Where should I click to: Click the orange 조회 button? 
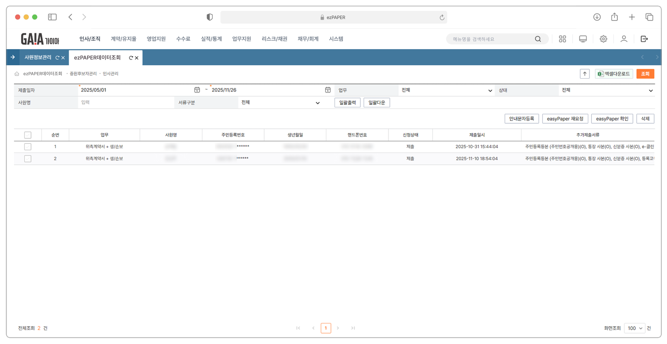click(645, 74)
